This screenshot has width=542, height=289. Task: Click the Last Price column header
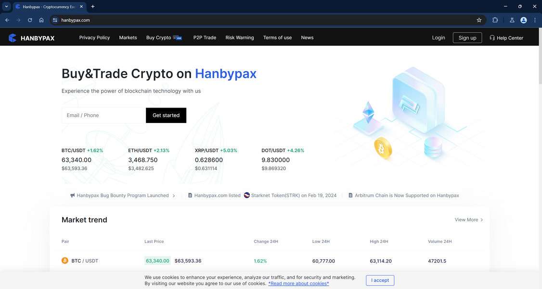154,241
